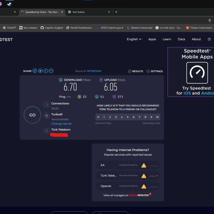Rate recommendation score 7
The width and height of the screenshot is (214, 214).
(140, 117)
